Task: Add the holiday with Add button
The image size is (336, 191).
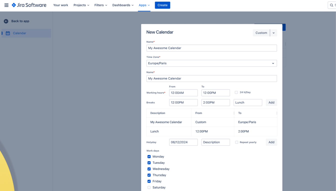Action: pyautogui.click(x=271, y=142)
